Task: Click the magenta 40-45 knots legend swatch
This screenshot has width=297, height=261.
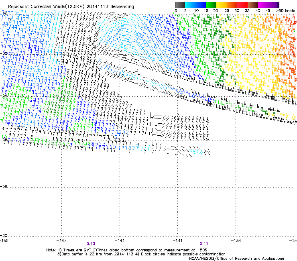Action: tap(263, 5)
